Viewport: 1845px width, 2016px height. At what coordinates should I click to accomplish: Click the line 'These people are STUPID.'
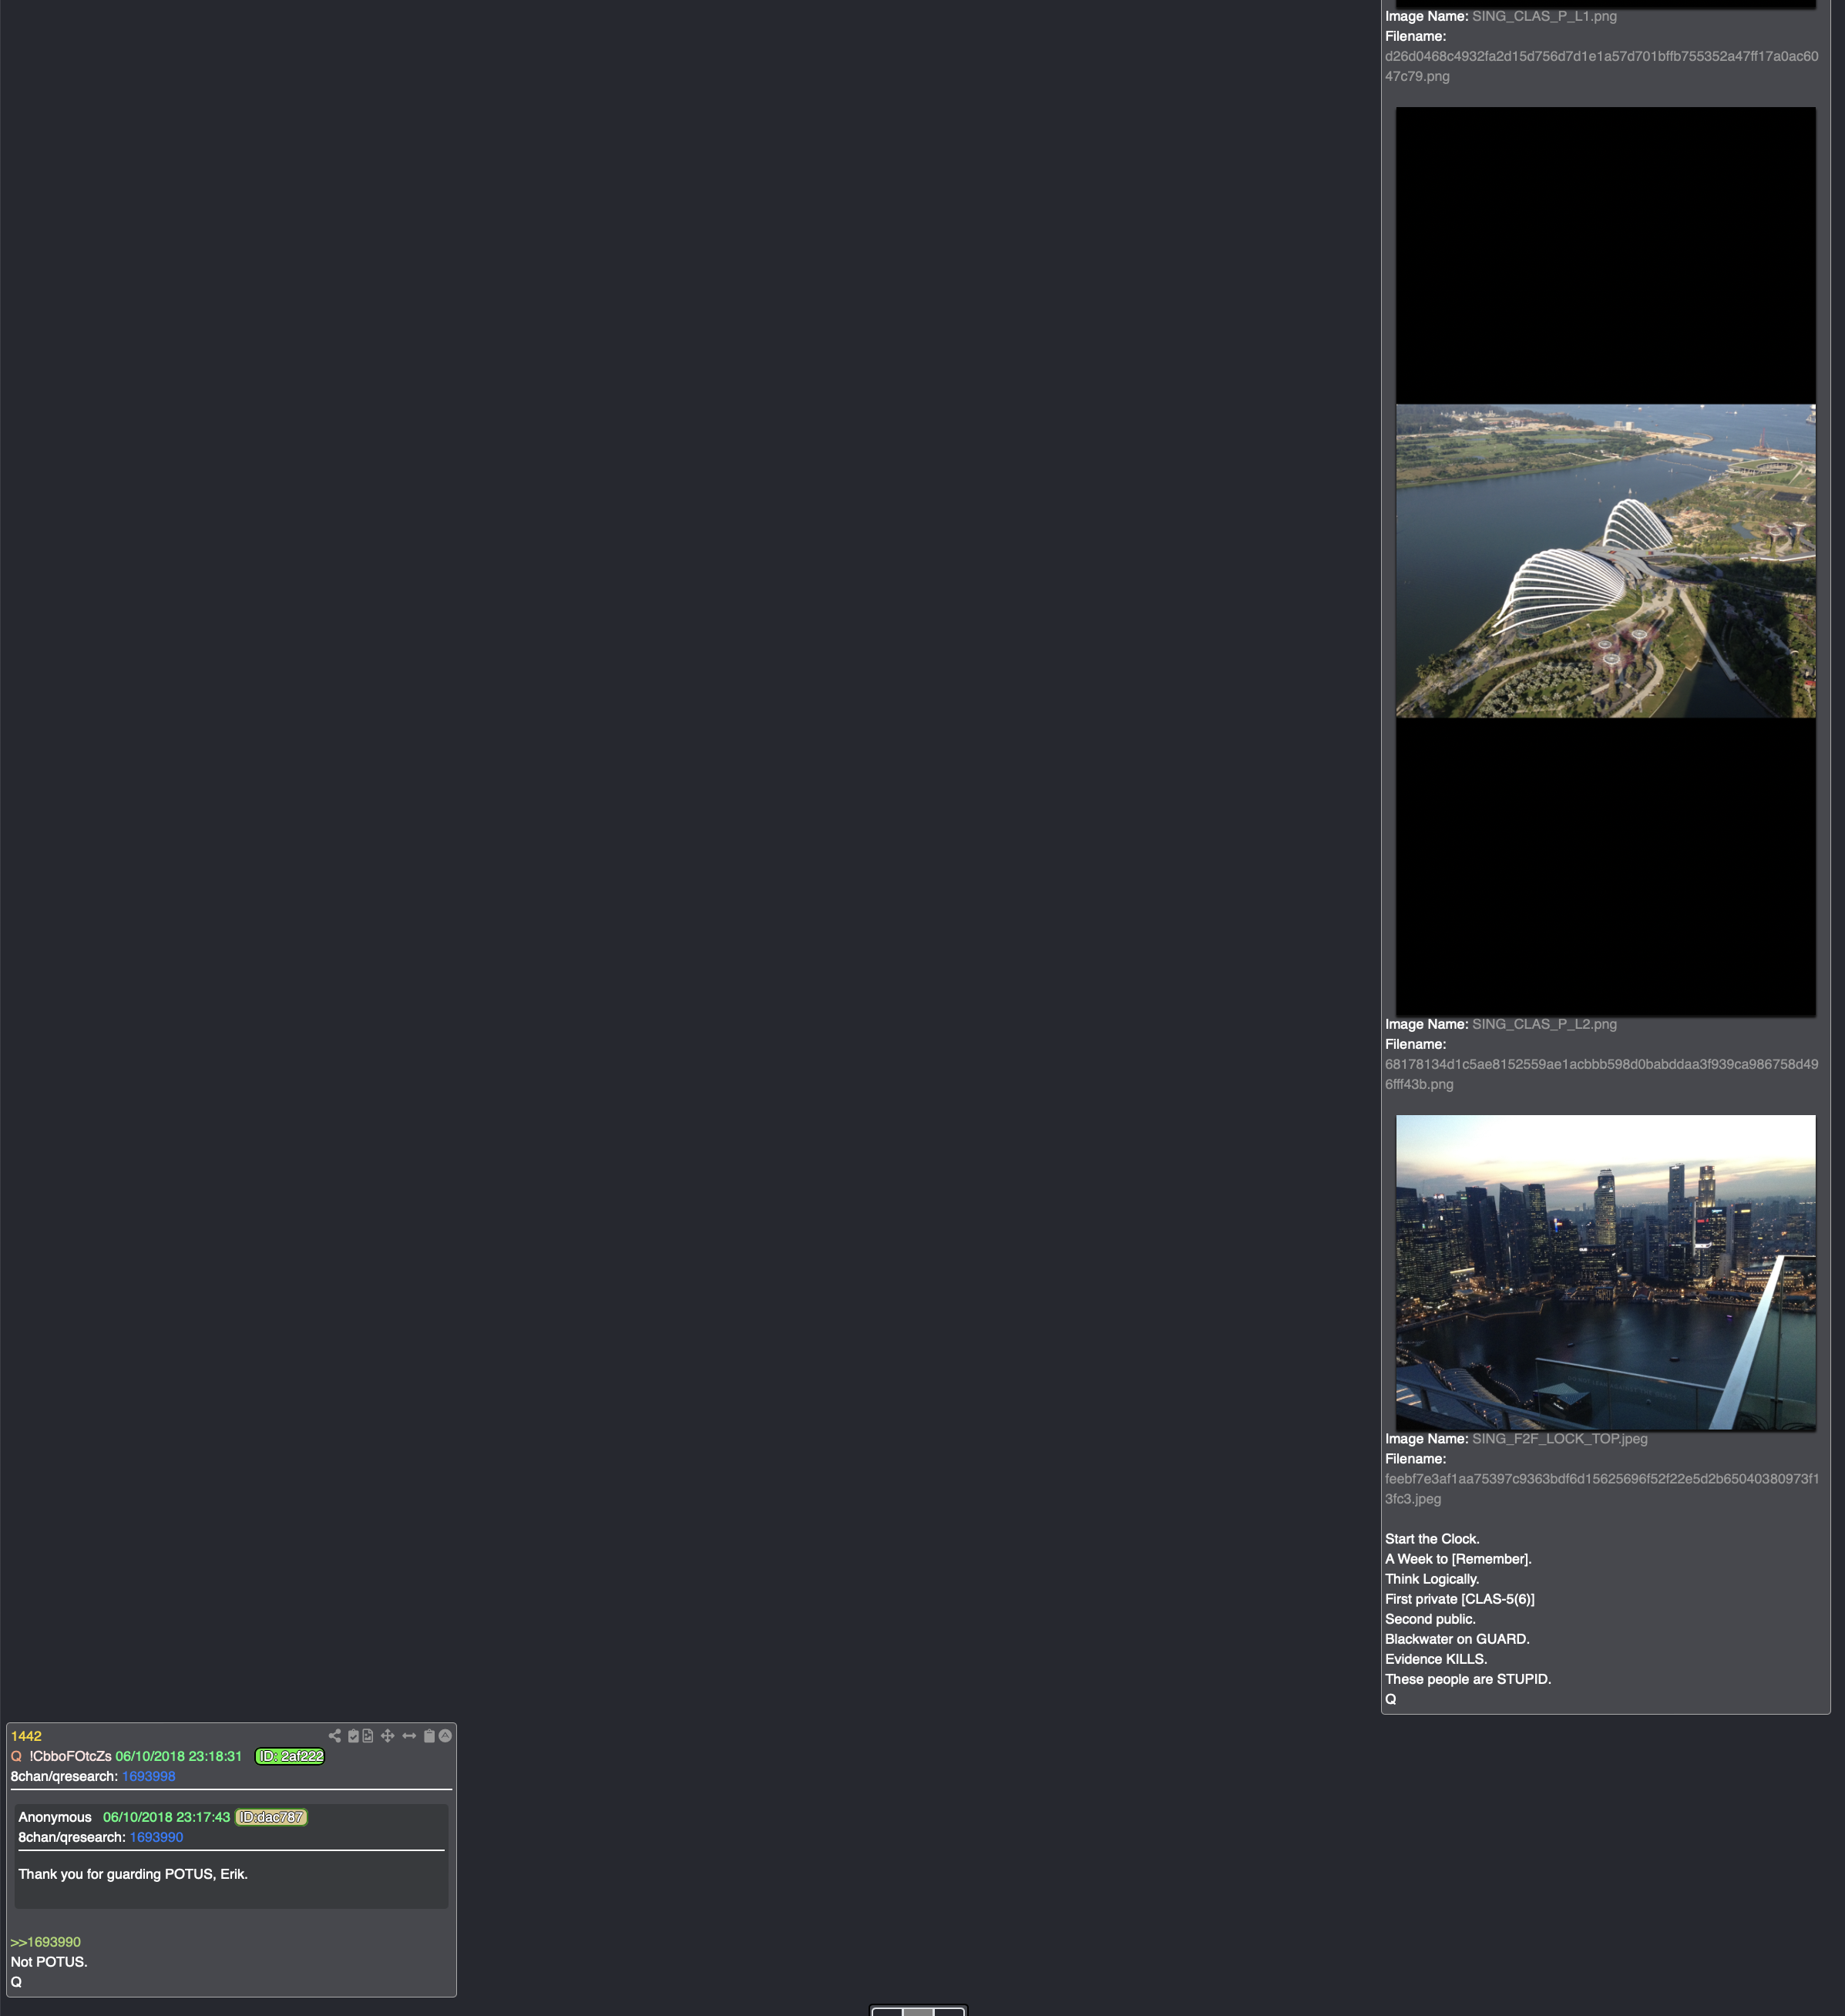tap(1468, 1679)
